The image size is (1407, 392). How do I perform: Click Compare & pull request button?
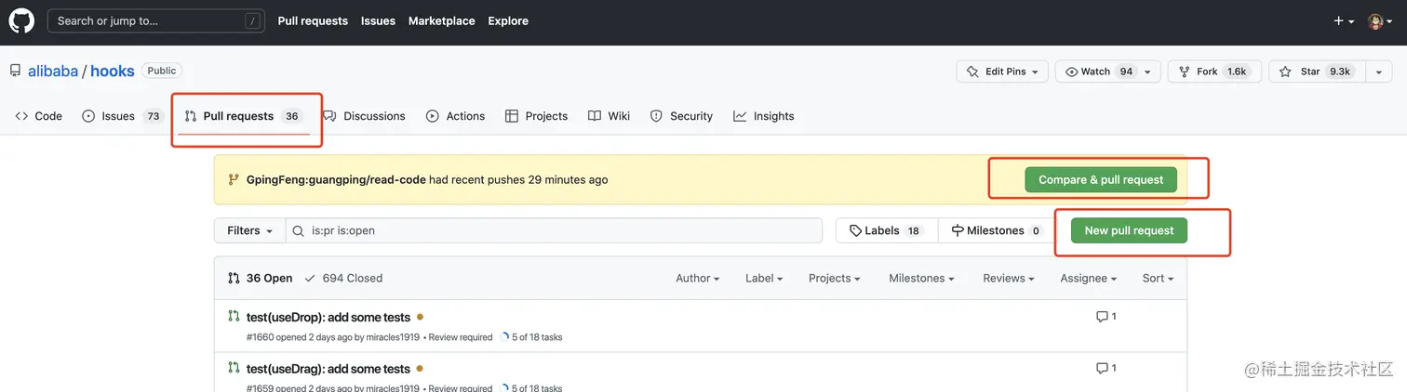click(x=1101, y=179)
